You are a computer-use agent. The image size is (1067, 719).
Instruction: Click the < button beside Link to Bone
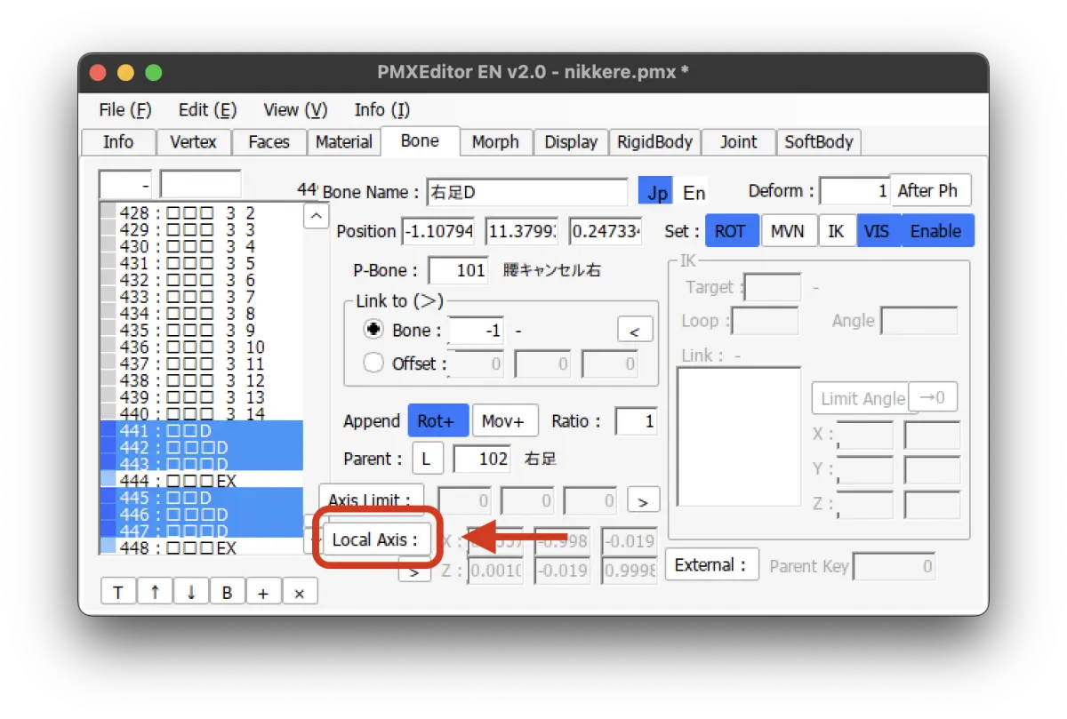635,331
